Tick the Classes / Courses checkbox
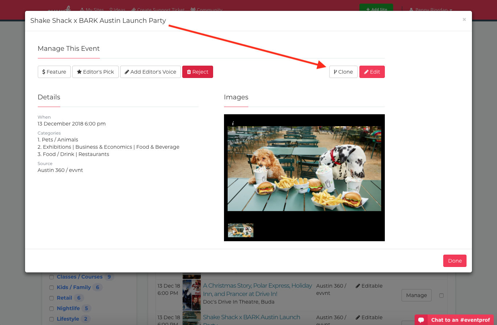 52,277
